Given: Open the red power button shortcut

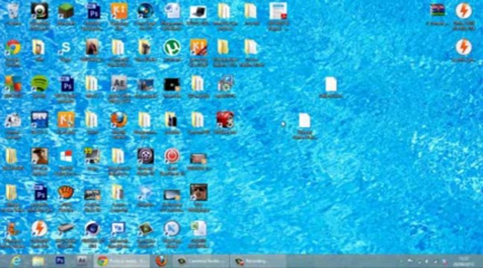Looking at the screenshot, I should click(x=172, y=156).
